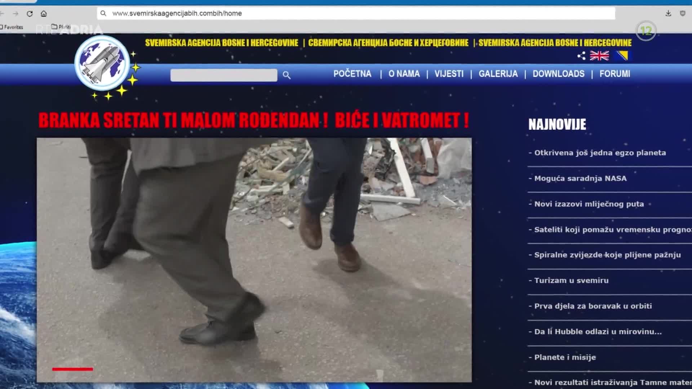
Task: Switch language with the UK flag
Action: [x=599, y=56]
